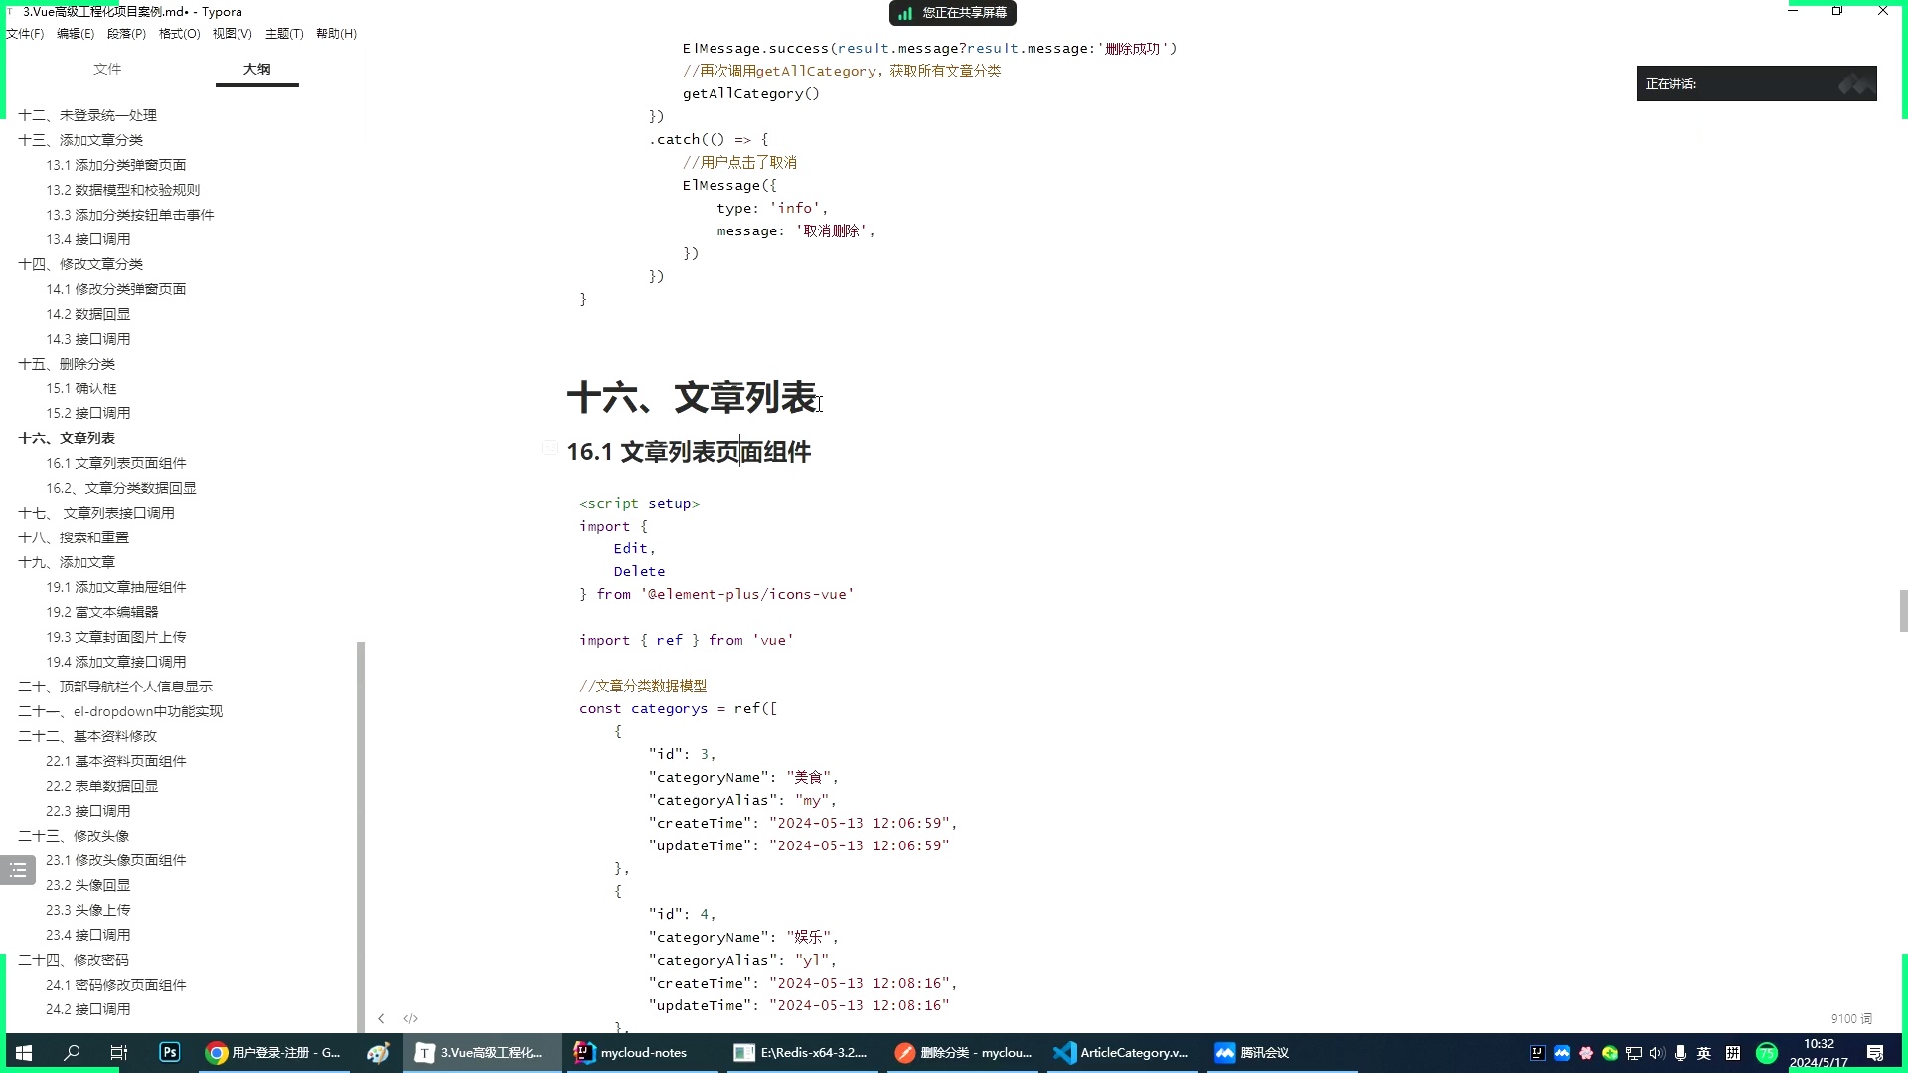Jump to outline entry 16.1 文章列表页面组件
The height and width of the screenshot is (1073, 1908).
click(115, 462)
